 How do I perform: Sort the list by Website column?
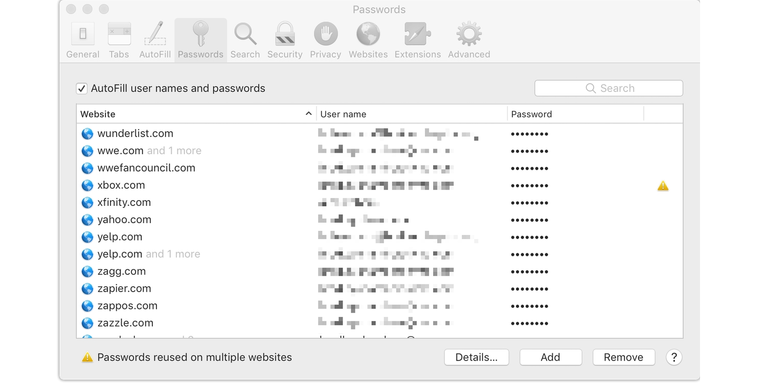pyautogui.click(x=194, y=114)
